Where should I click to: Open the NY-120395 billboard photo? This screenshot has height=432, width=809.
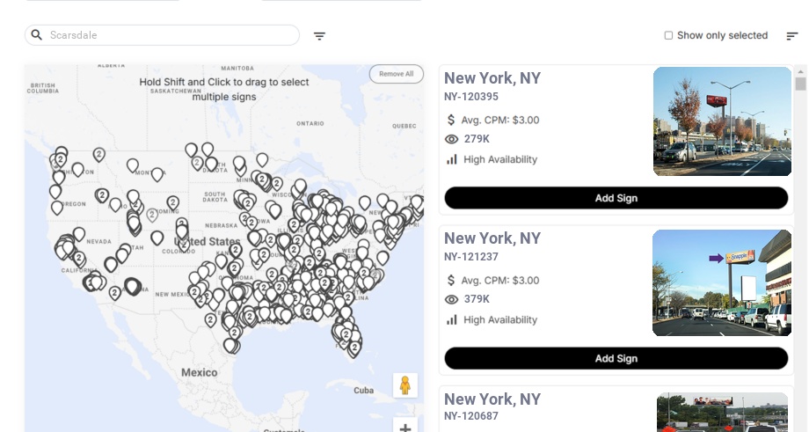[722, 122]
